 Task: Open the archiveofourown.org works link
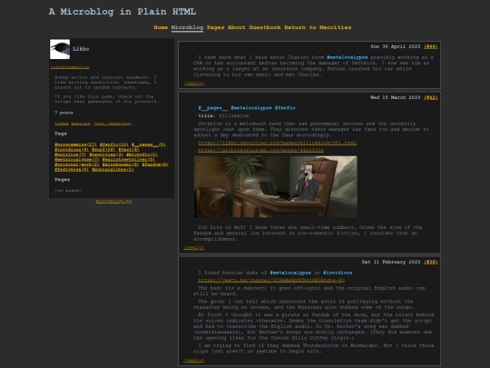click(x=261, y=151)
